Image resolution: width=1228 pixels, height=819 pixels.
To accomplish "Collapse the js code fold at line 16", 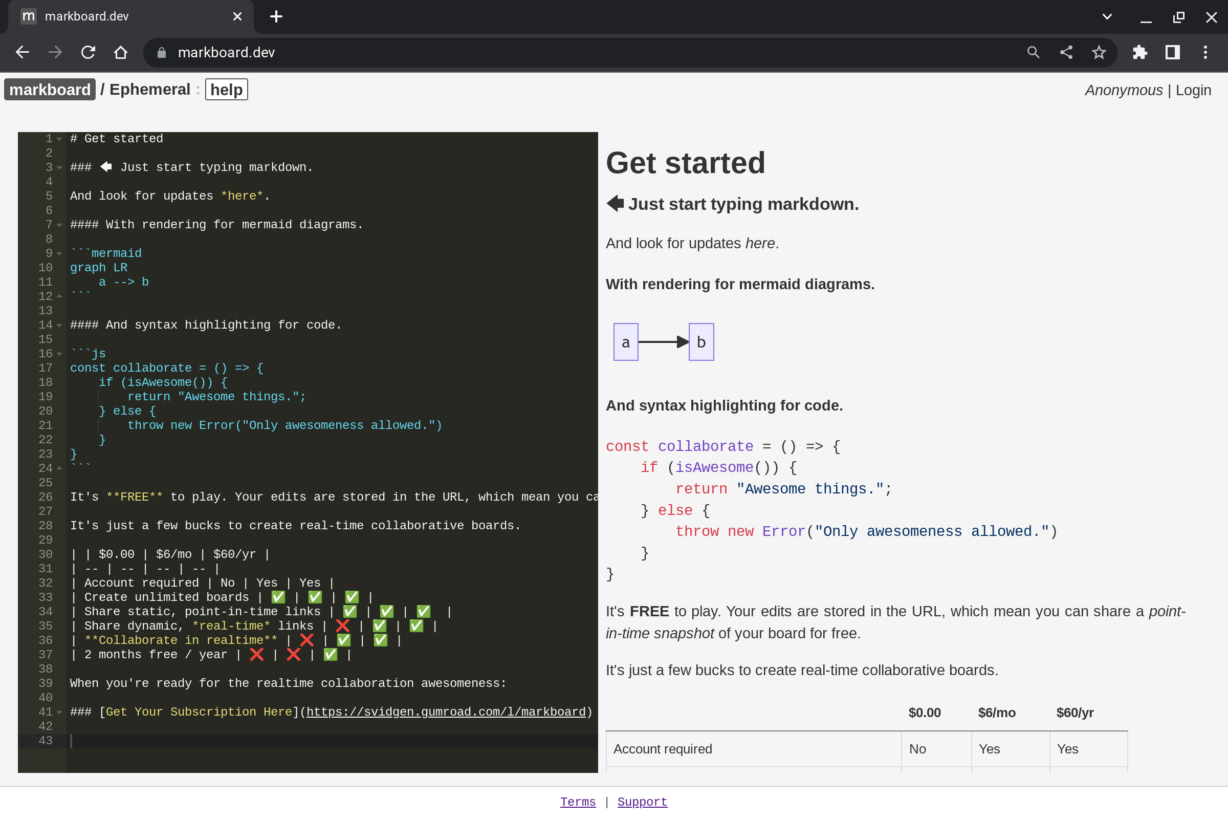I will point(59,354).
